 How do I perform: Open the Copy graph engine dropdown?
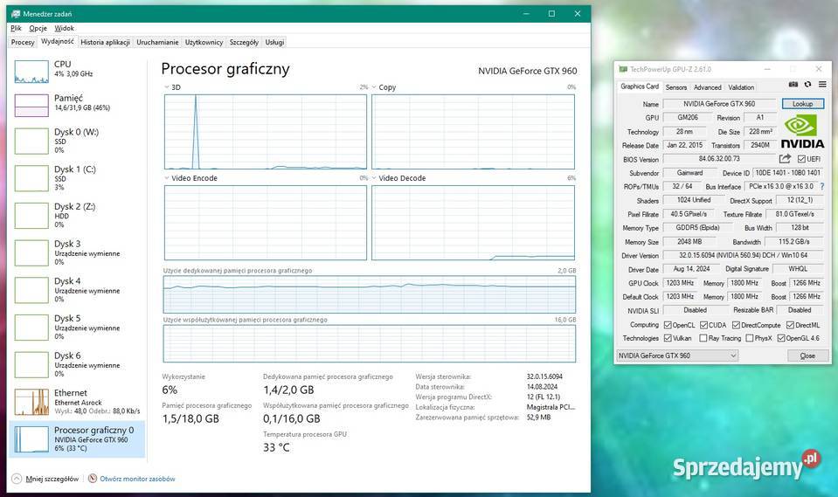pos(374,87)
